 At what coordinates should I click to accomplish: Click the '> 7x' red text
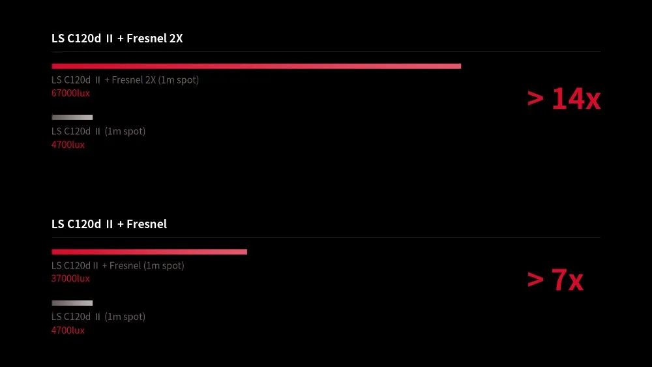[555, 280]
